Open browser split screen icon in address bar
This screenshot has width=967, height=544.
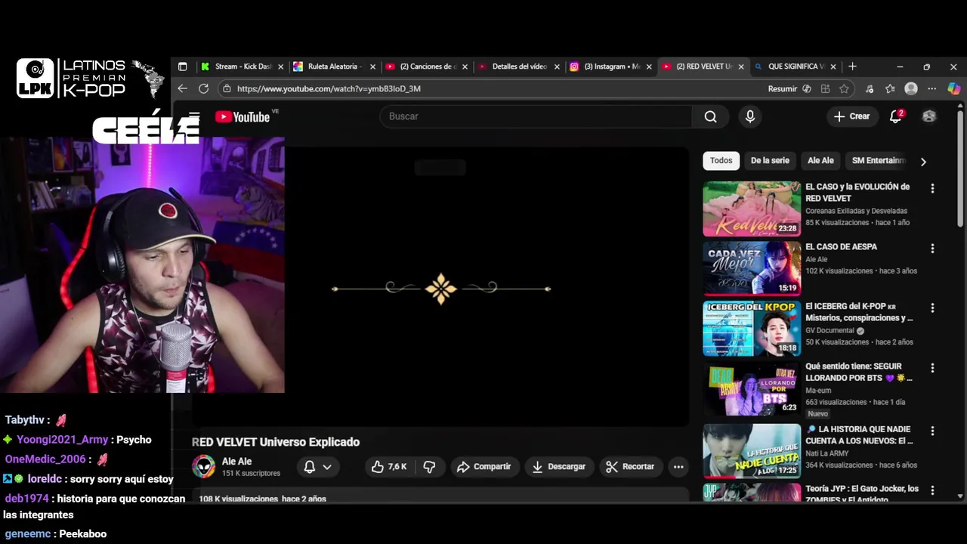825,88
